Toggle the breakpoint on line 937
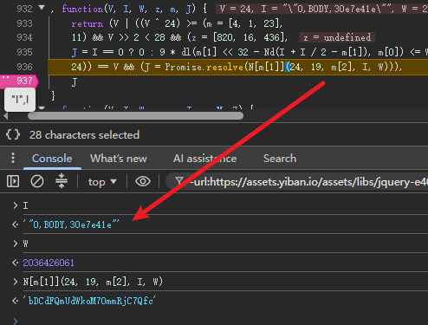The height and width of the screenshot is (325, 428). [19, 81]
